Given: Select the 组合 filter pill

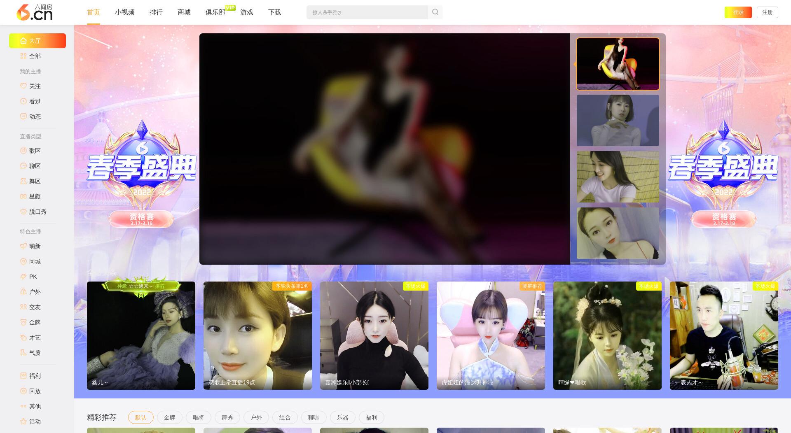Looking at the screenshot, I should pos(285,417).
